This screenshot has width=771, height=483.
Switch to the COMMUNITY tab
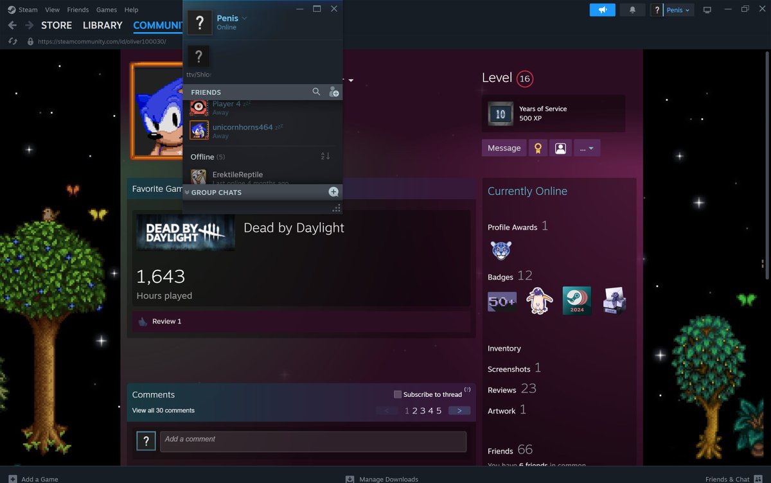[158, 26]
